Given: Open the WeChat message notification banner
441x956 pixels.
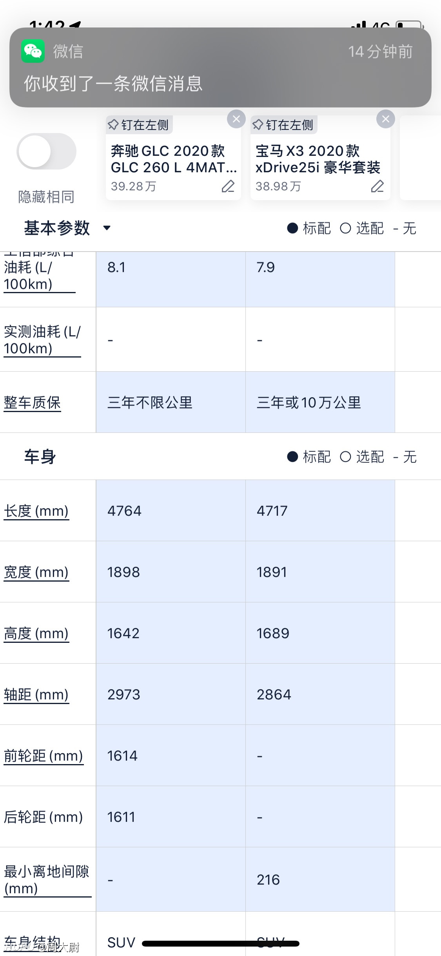Looking at the screenshot, I should click(x=220, y=67).
